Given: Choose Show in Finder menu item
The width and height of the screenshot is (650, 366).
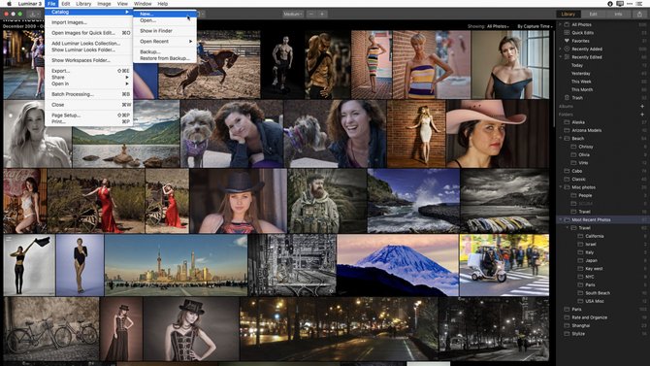Looking at the screenshot, I should 165,31.
